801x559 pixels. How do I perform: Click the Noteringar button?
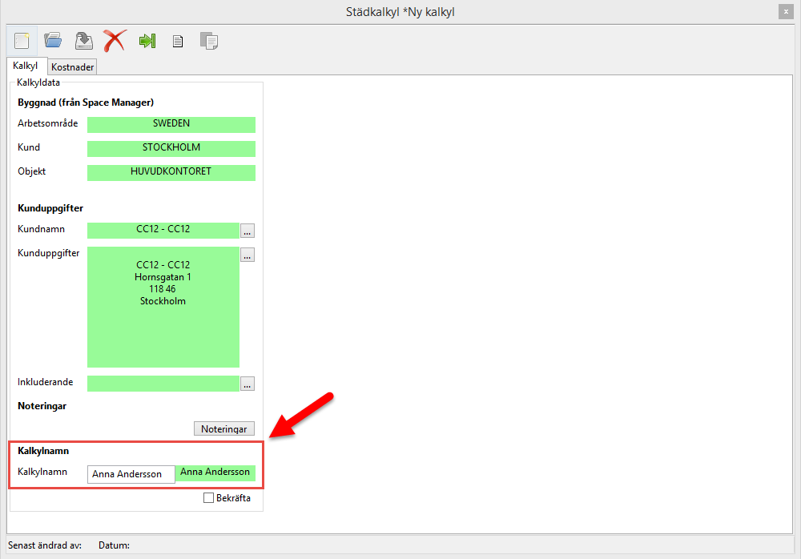coord(224,428)
